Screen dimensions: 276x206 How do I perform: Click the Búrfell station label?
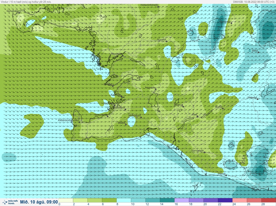(x=219, y=107)
